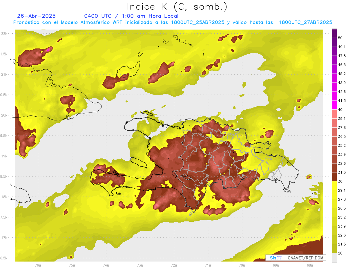The width and height of the screenshot is (348, 269).
Task: Click the initialization time '1800UTC_25ABR2025'
Action: [x=198, y=22]
